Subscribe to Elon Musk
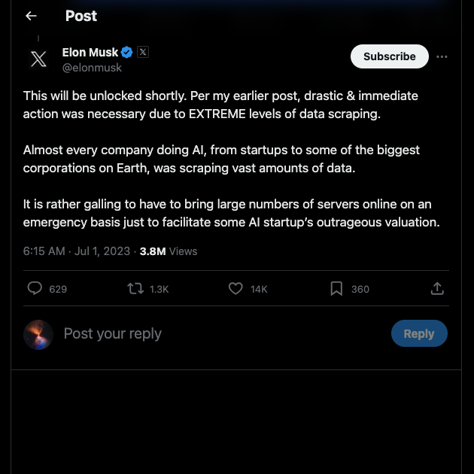The height and width of the screenshot is (474, 474). point(390,56)
